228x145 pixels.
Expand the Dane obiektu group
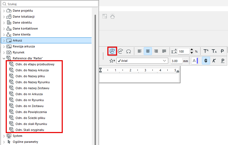[x=4, y=22]
